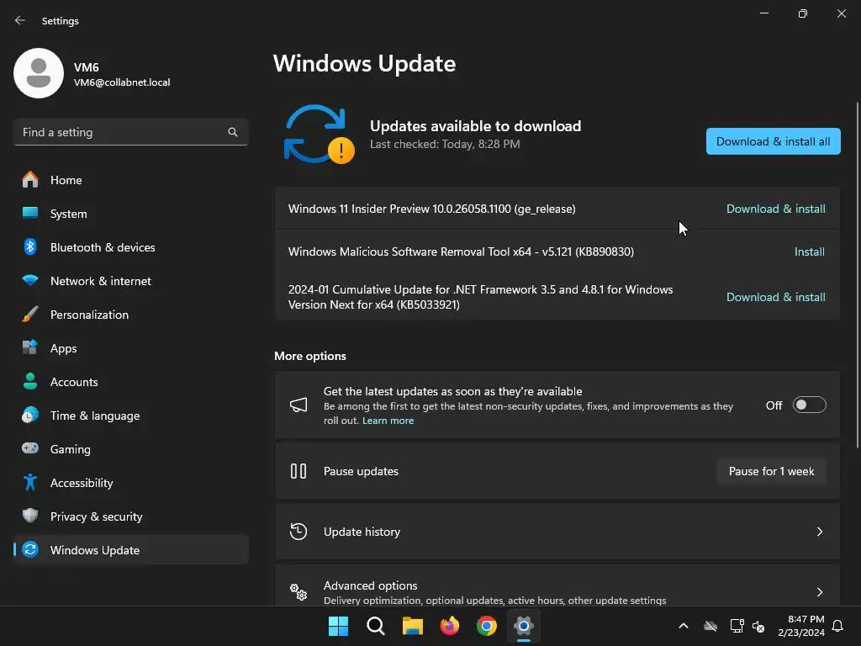Show hidden system tray icons

[684, 626]
